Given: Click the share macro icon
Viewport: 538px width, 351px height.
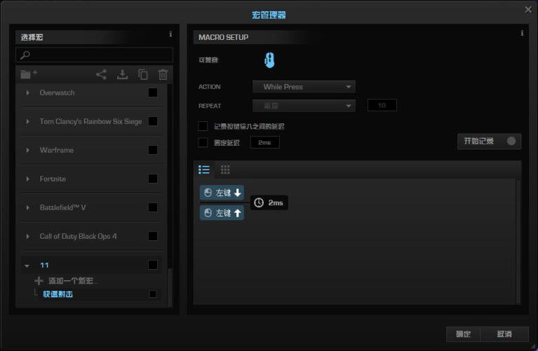Looking at the screenshot, I should pyautogui.click(x=102, y=74).
